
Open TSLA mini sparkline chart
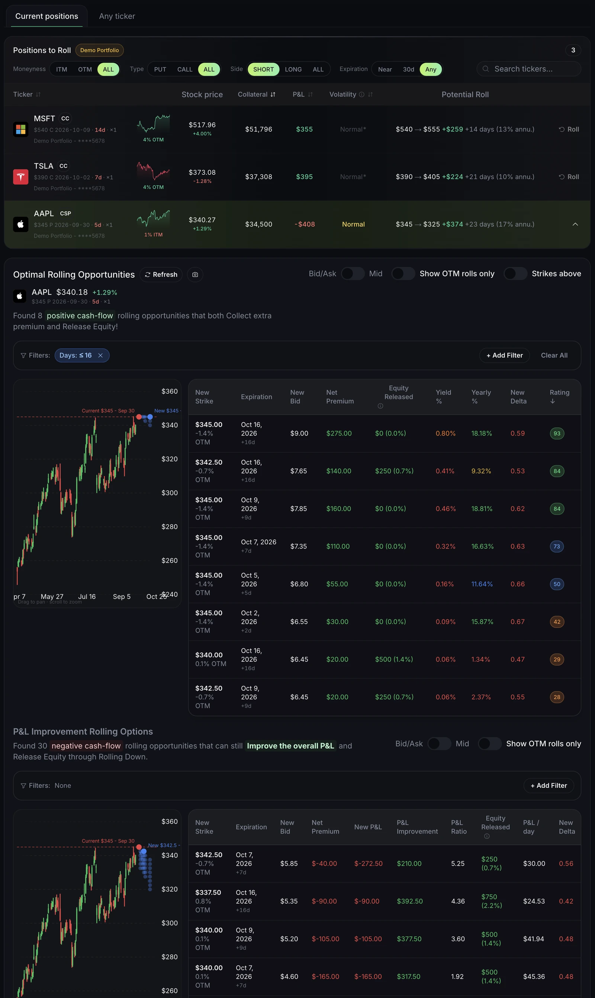[153, 171]
